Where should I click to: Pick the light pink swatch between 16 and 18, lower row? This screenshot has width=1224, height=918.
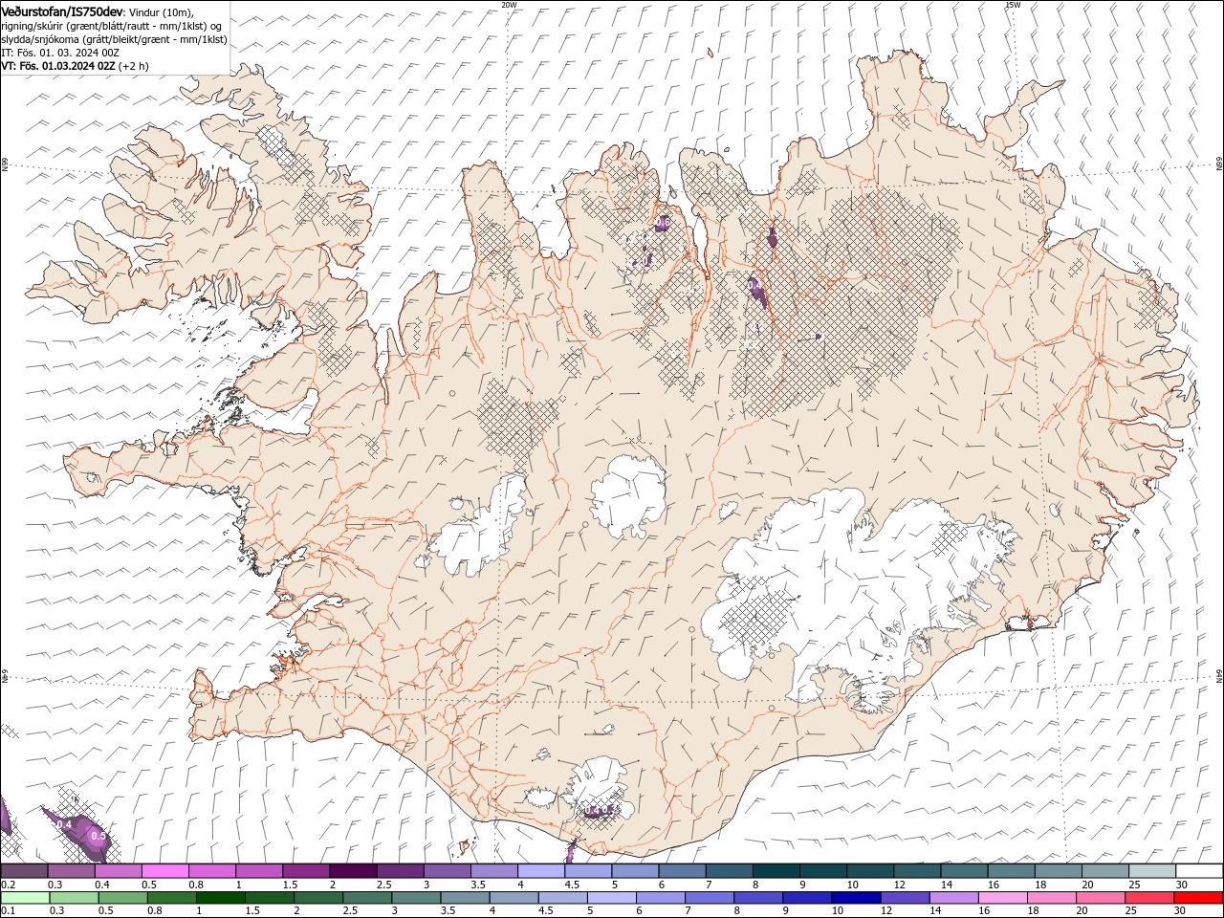(1002, 898)
